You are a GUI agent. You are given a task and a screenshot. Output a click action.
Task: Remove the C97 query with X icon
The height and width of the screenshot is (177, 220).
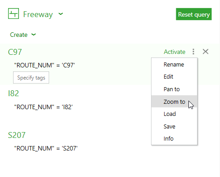[206, 52]
